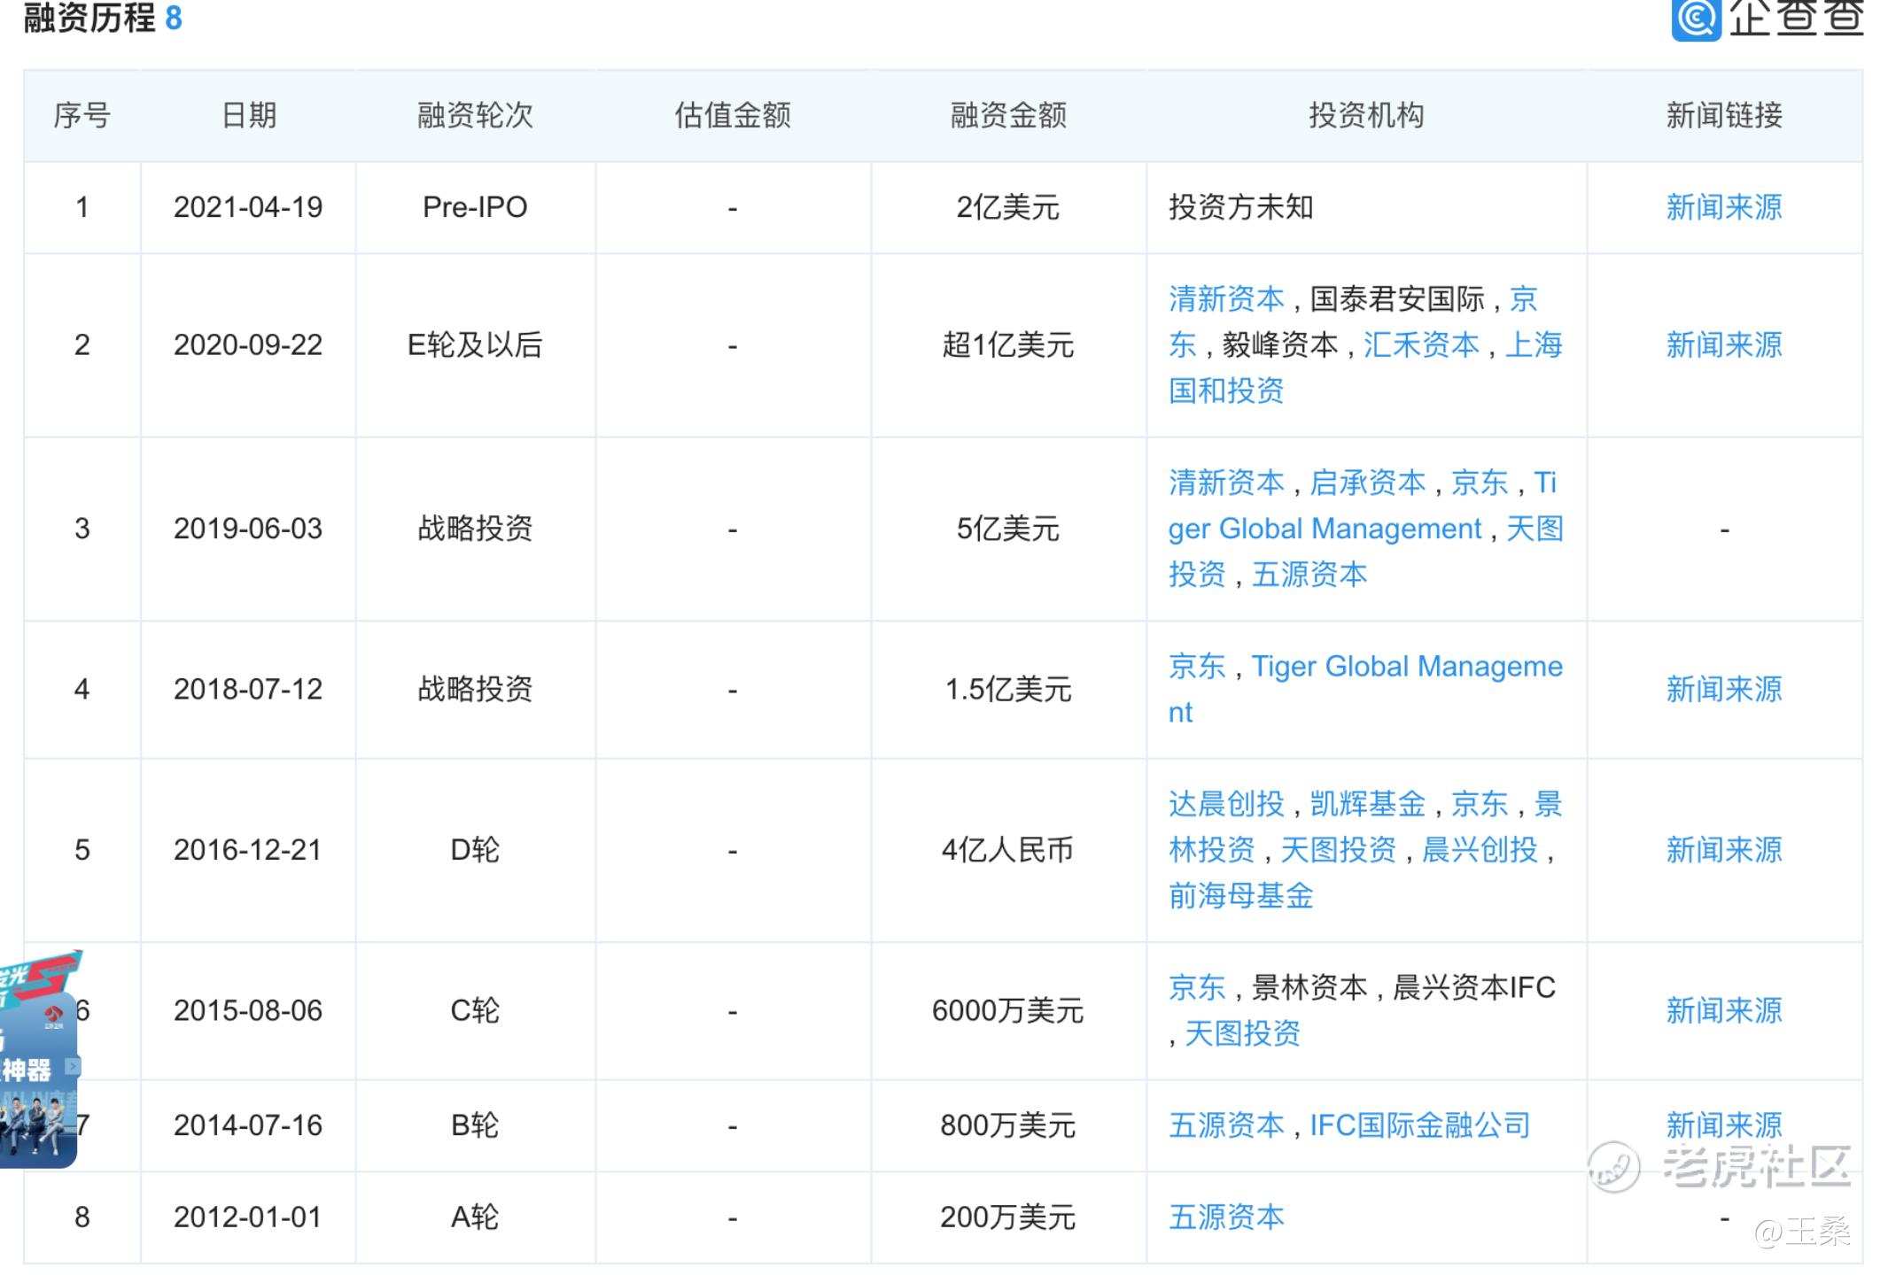Viewport: 1888px width, 1275px height.
Task: Click 五源资本 in the A轮 row
Action: click(x=1226, y=1217)
